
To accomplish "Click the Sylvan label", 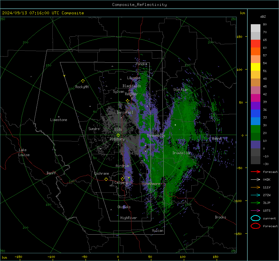I will [x=118, y=92].
